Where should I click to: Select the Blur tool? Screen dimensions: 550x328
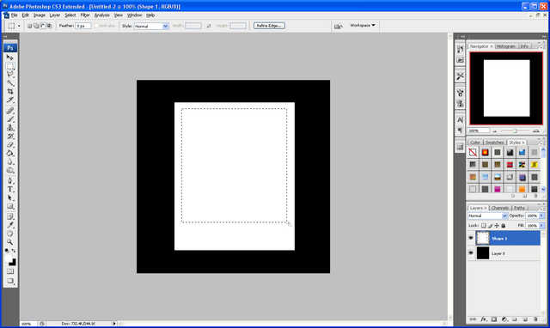coord(10,161)
